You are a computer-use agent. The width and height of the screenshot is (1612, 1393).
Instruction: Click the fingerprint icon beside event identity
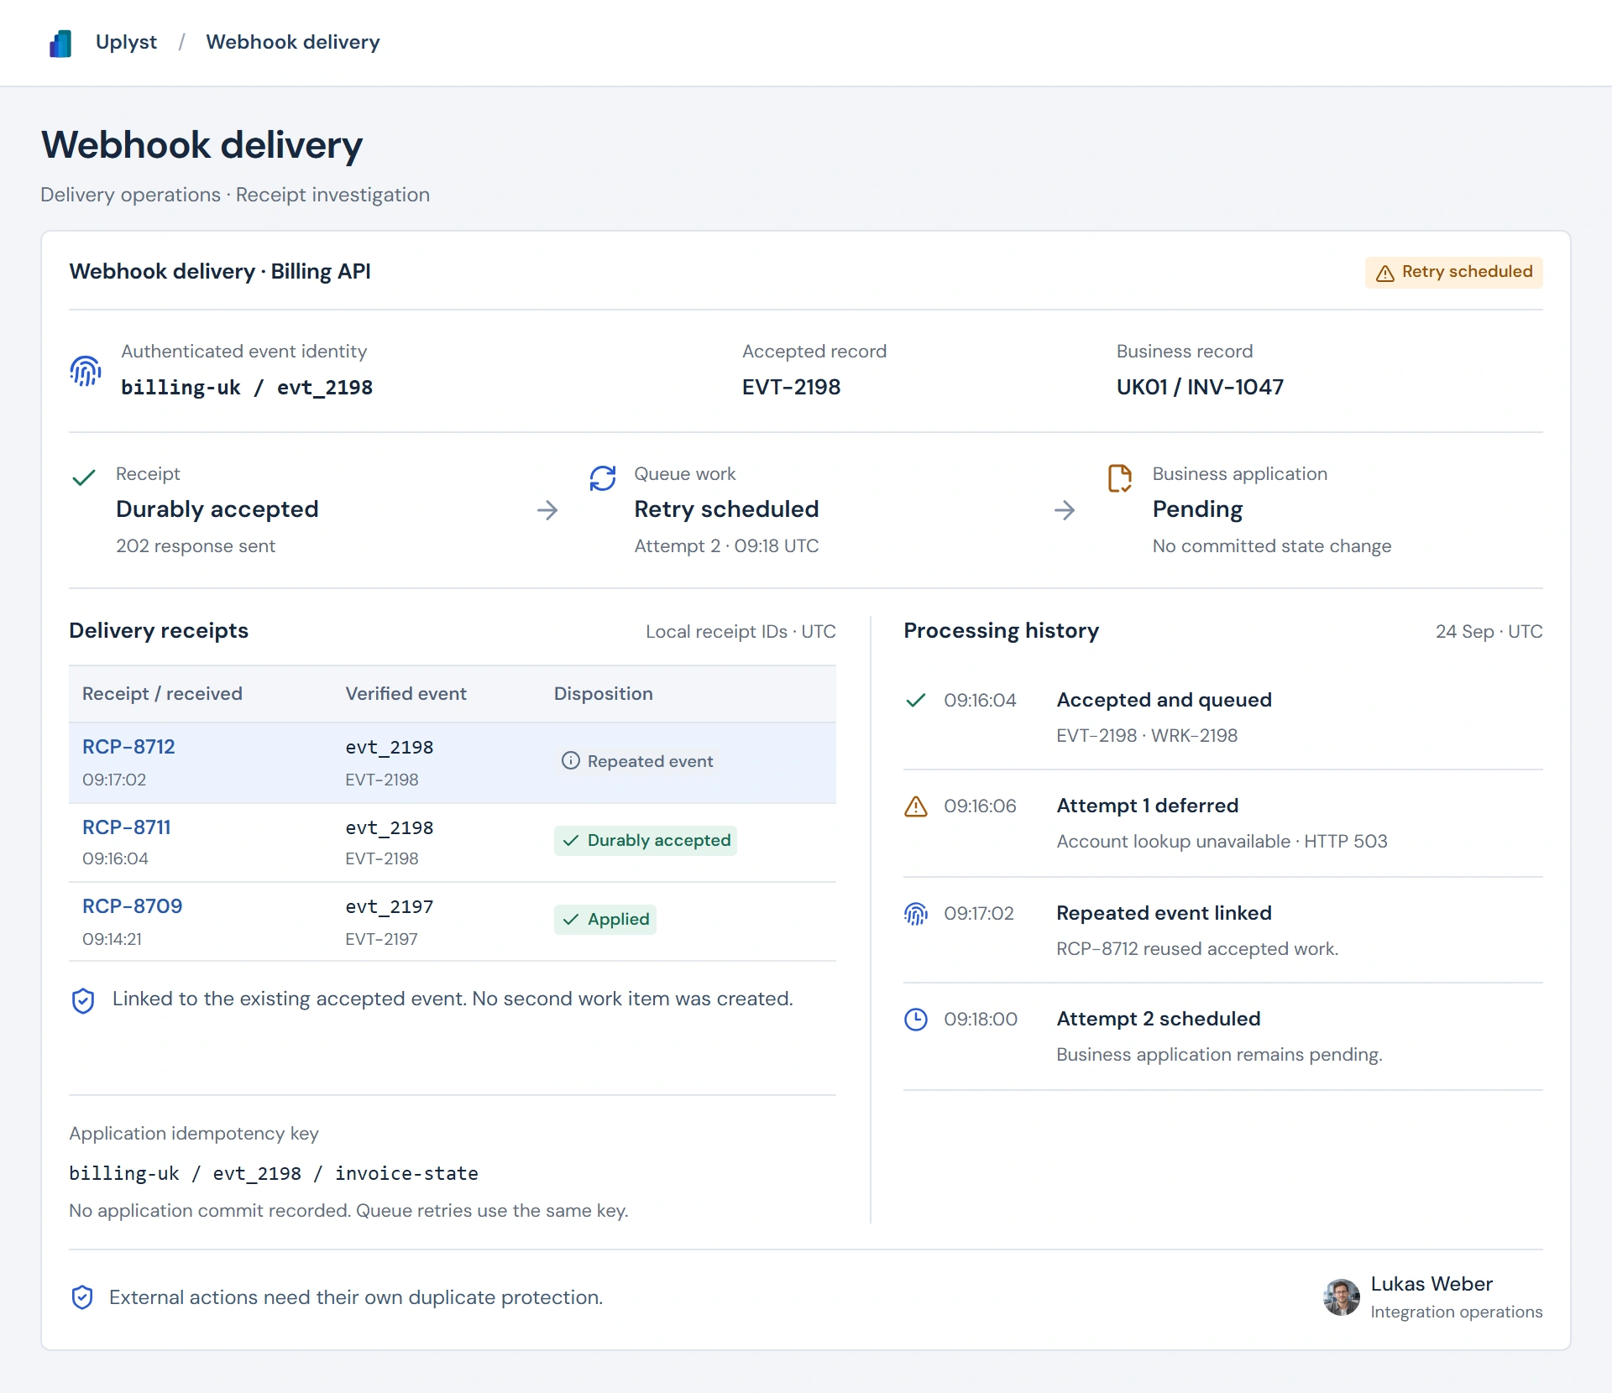86,371
